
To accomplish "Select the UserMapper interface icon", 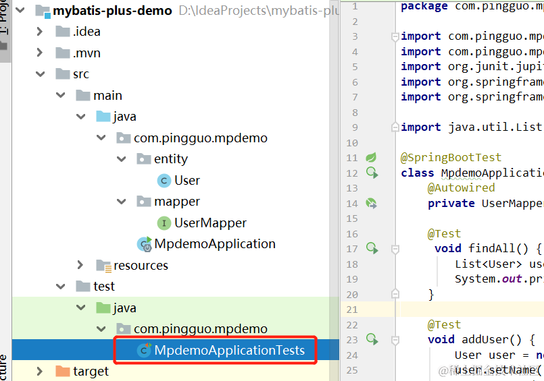I will [164, 223].
